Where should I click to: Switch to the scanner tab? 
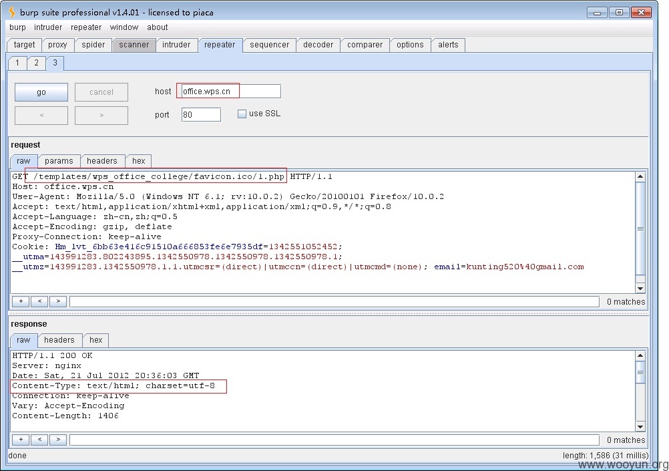(x=134, y=45)
